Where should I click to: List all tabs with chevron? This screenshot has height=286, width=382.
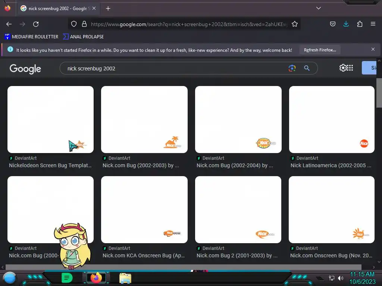point(319,8)
